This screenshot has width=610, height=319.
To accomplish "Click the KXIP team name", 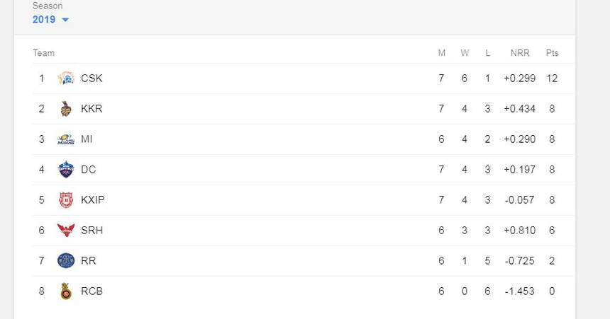I will [x=92, y=200].
